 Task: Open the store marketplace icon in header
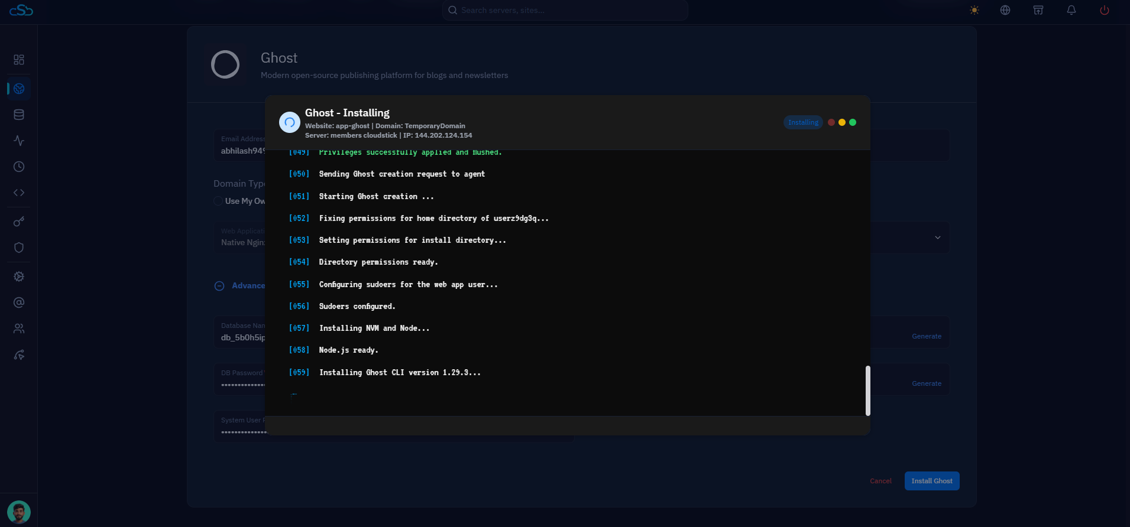(1038, 10)
